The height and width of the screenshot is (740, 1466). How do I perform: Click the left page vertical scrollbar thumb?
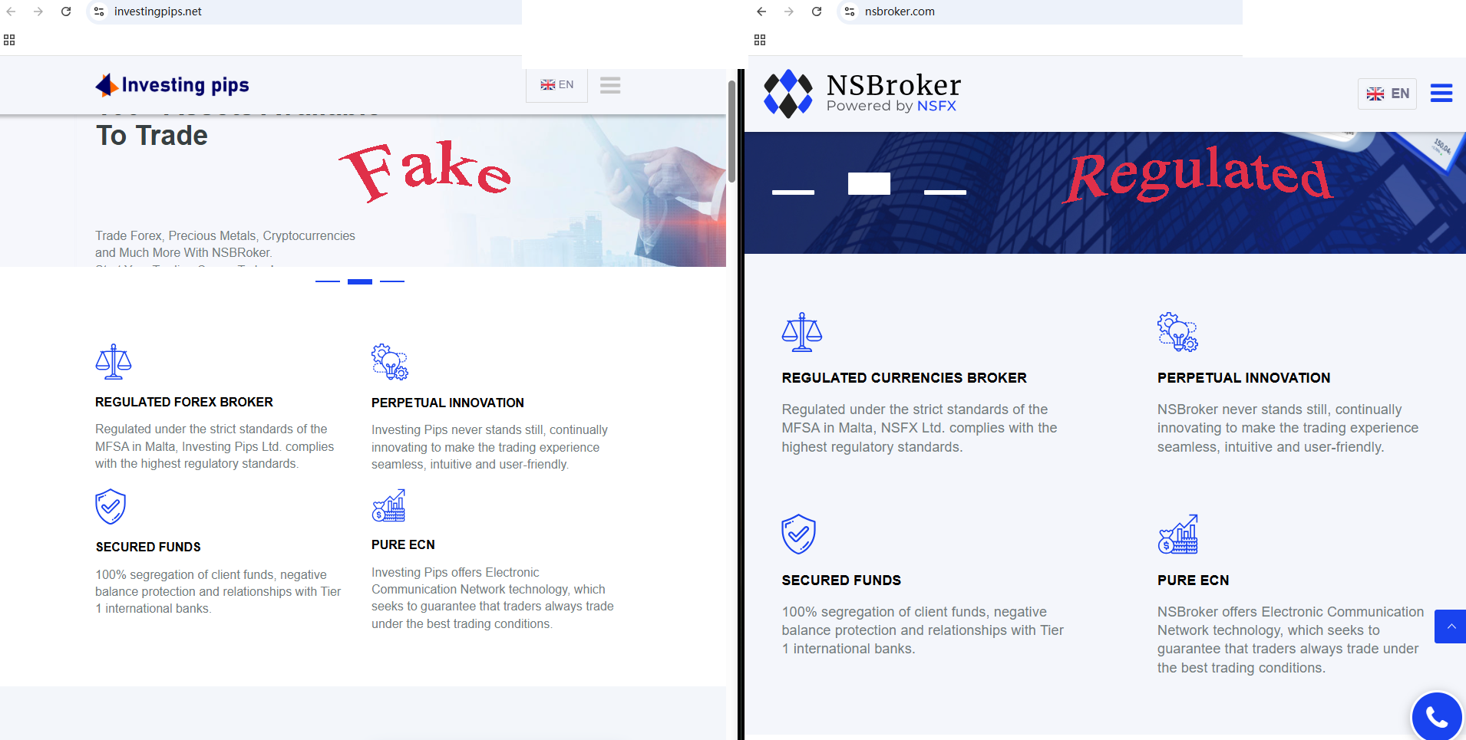[x=732, y=130]
